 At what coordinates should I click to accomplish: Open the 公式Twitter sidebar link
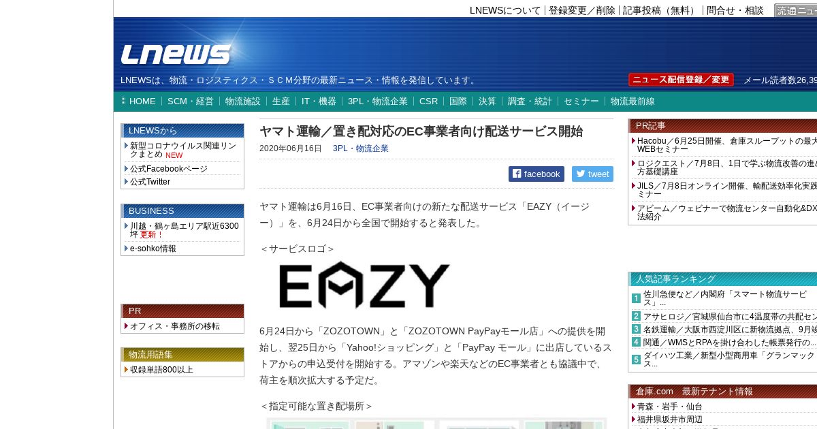tap(150, 181)
